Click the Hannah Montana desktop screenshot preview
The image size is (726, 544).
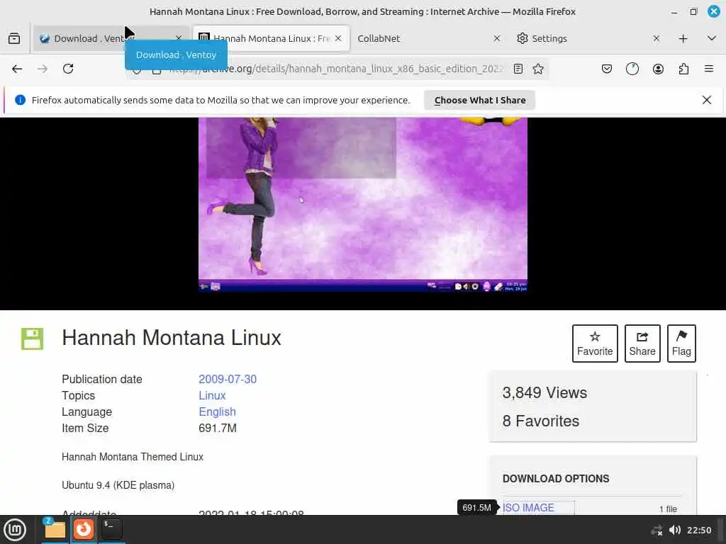point(363,205)
